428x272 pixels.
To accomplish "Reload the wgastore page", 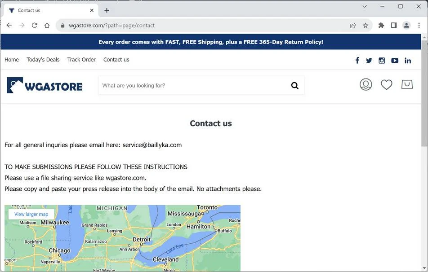I will pos(34,25).
